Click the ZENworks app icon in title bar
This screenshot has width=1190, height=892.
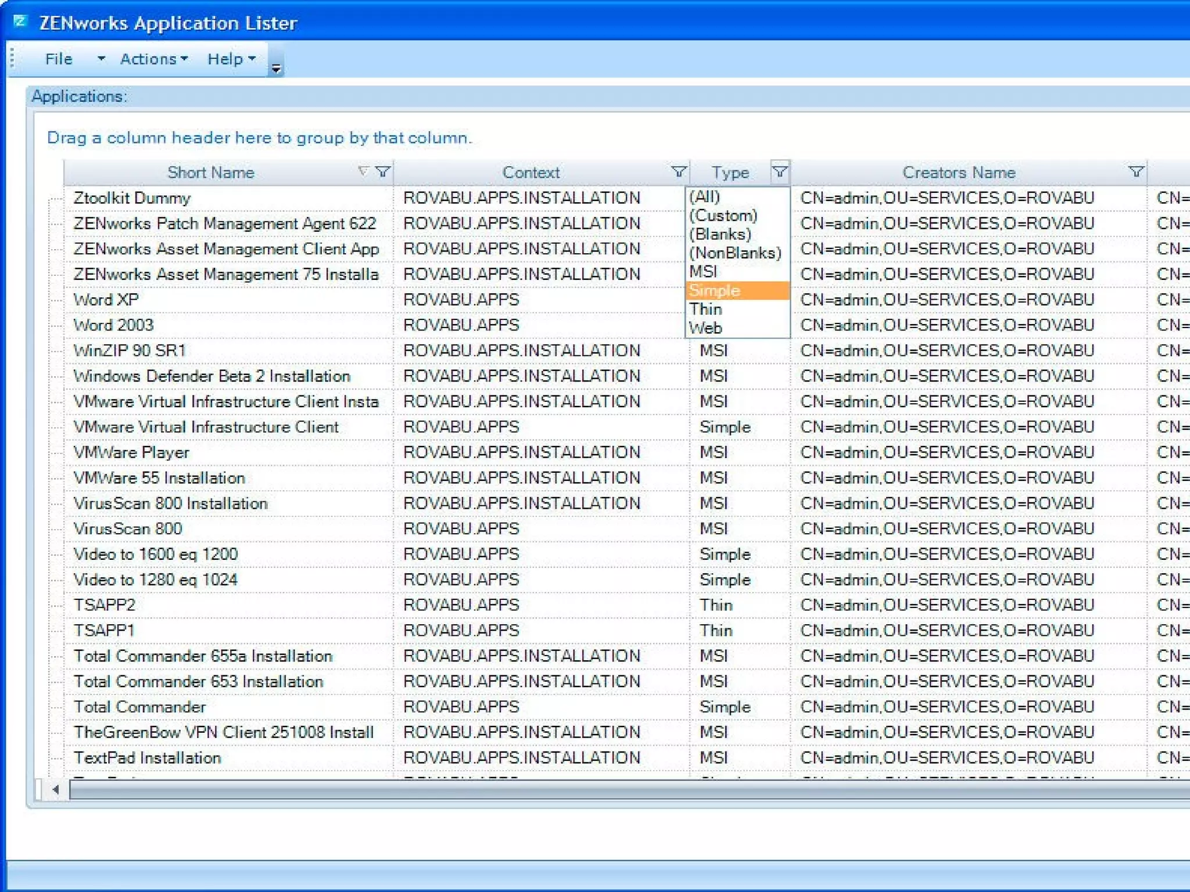click(20, 22)
